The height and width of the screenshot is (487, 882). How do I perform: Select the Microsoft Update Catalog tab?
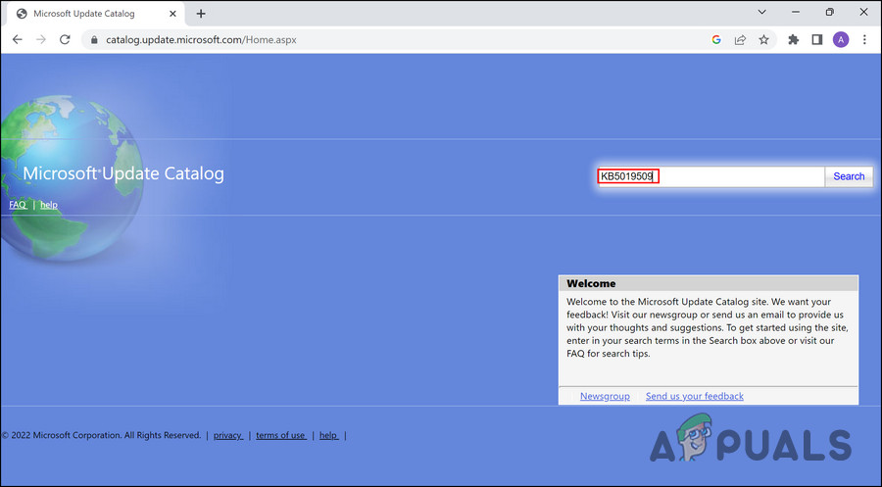coord(96,14)
